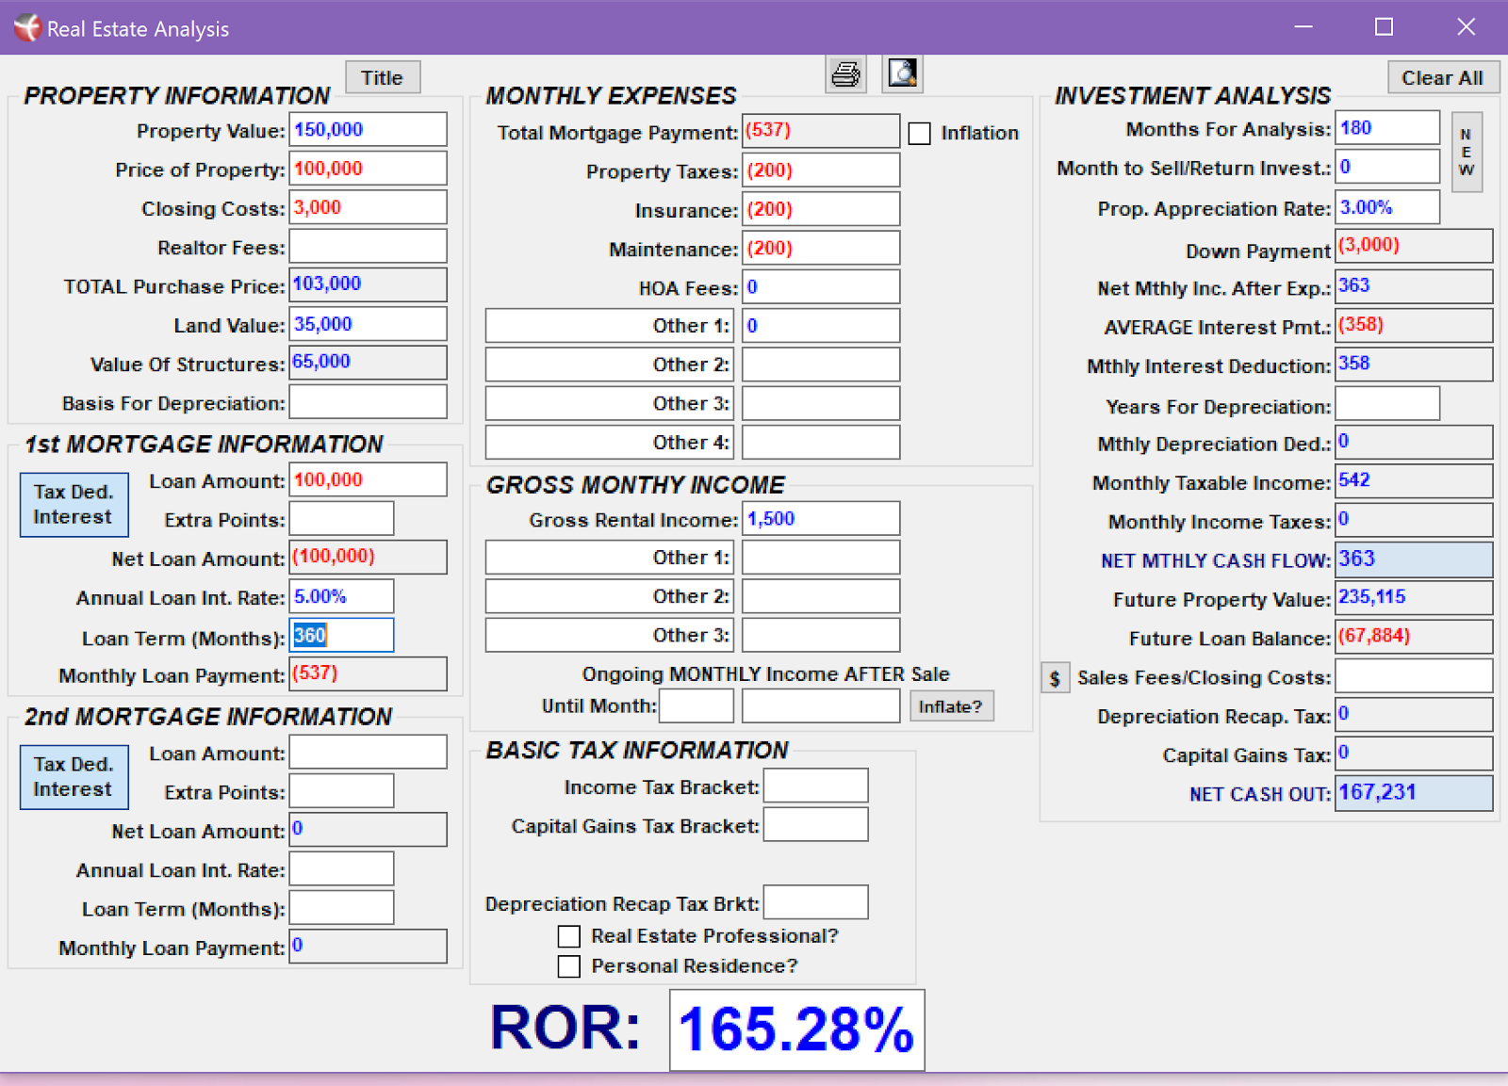The height and width of the screenshot is (1086, 1508).
Task: Select the 2nd mortgage Annual Loan Int. Rate field
Action: point(341,869)
